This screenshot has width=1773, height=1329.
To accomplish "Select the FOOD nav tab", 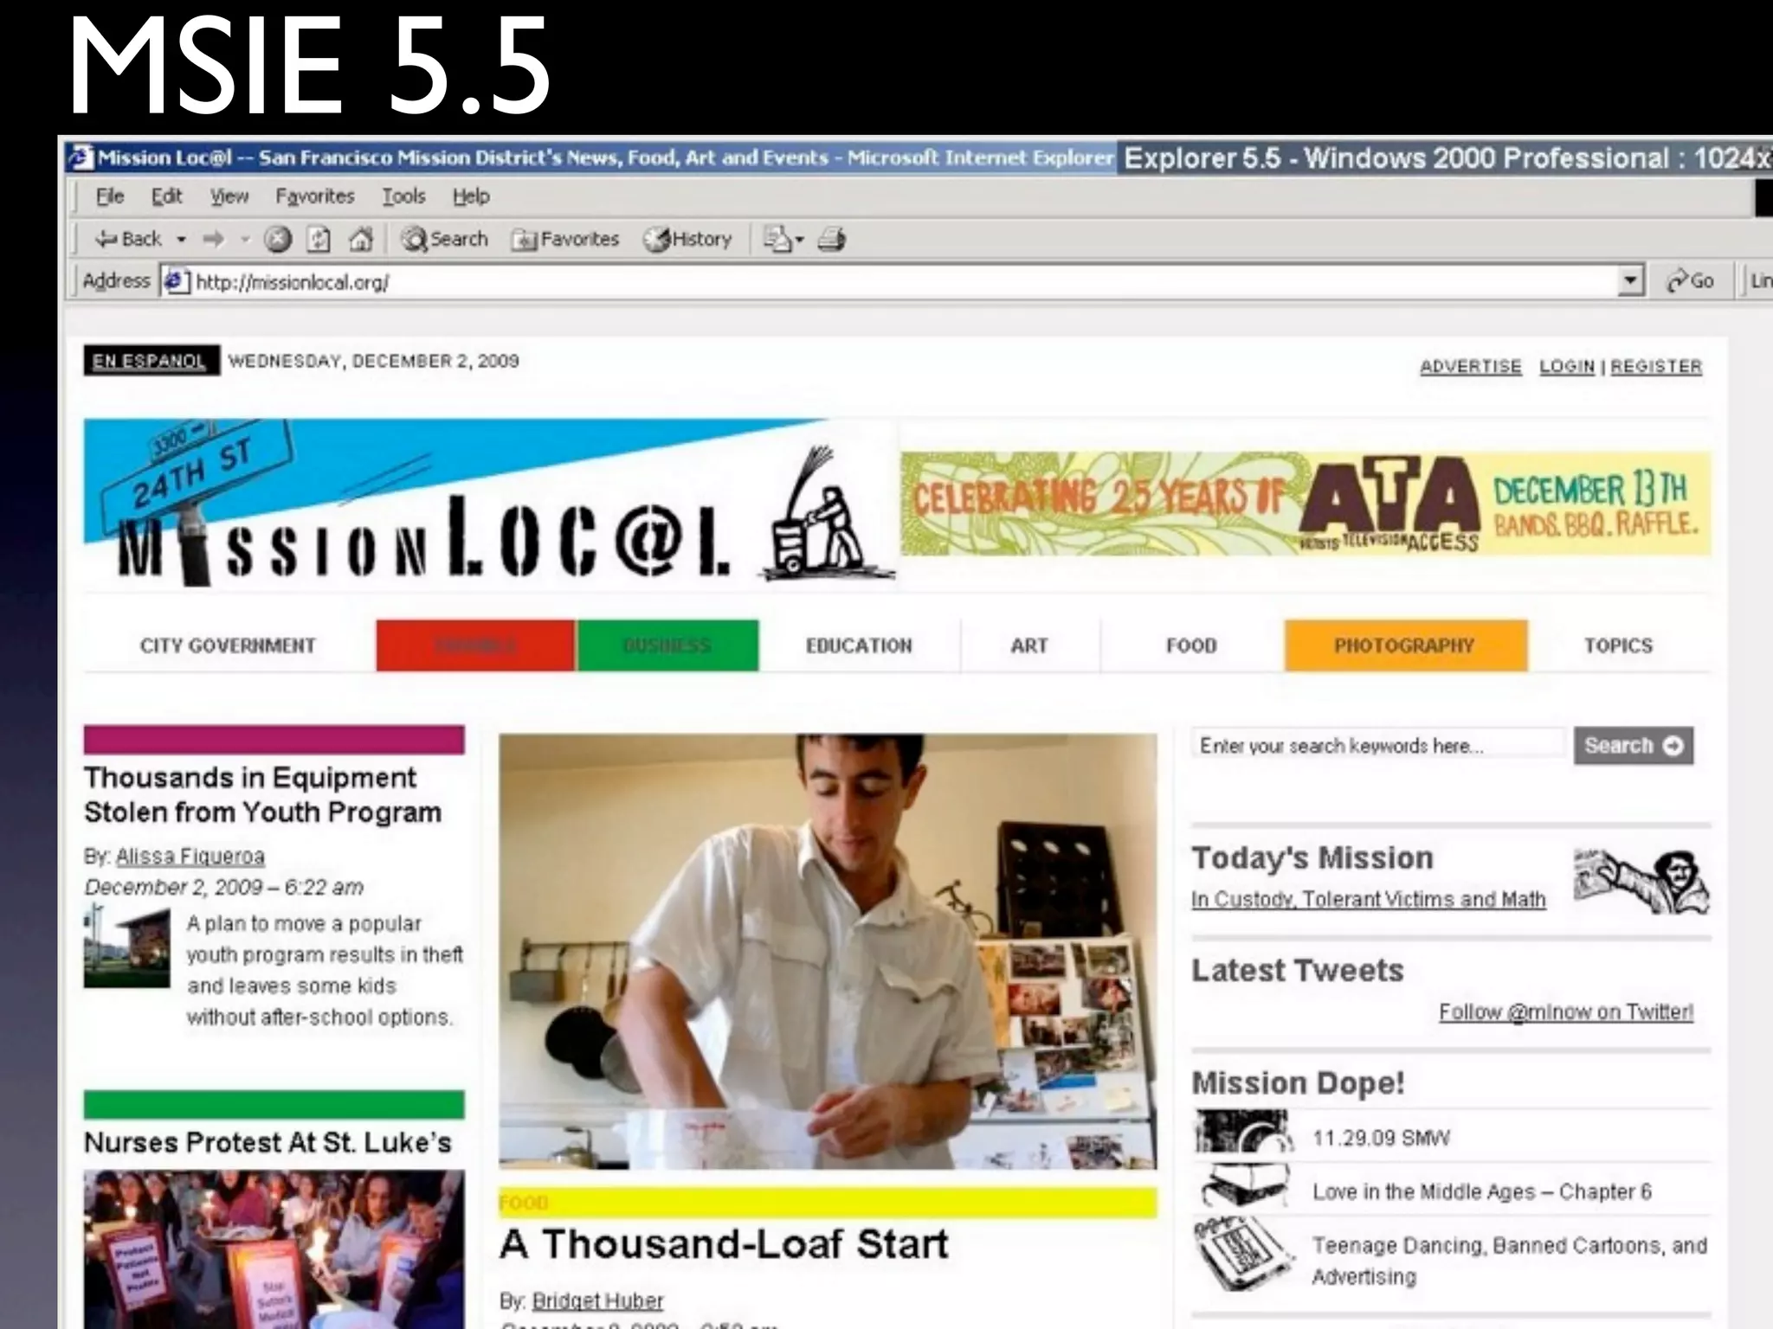I will pos(1191,645).
